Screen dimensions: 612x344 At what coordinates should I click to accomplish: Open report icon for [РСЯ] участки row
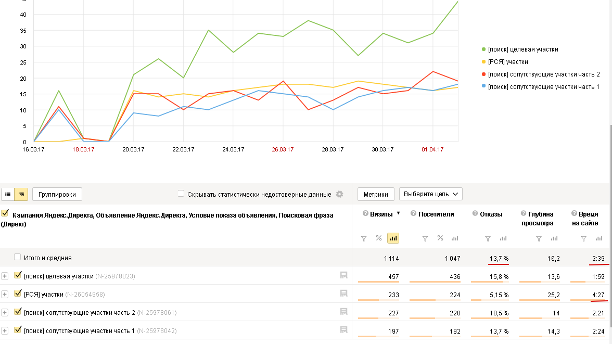click(x=343, y=294)
